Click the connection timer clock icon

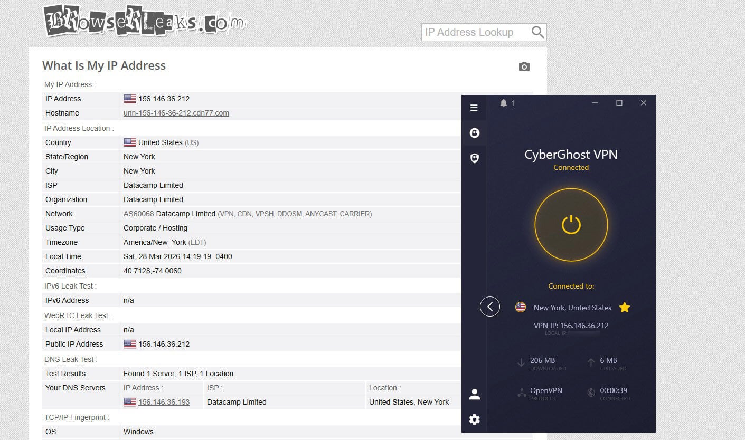tap(592, 392)
